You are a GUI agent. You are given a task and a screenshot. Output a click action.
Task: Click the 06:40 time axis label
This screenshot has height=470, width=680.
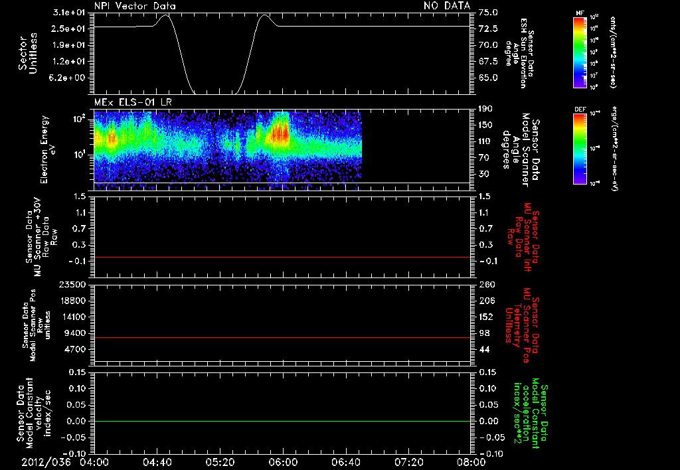[x=345, y=462]
